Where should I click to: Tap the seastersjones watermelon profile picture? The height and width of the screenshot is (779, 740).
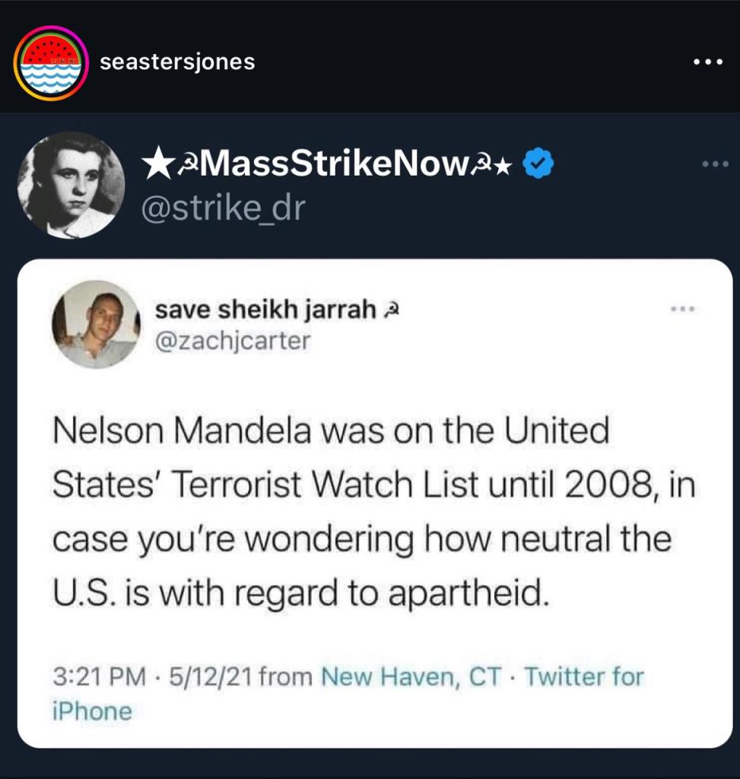click(52, 63)
